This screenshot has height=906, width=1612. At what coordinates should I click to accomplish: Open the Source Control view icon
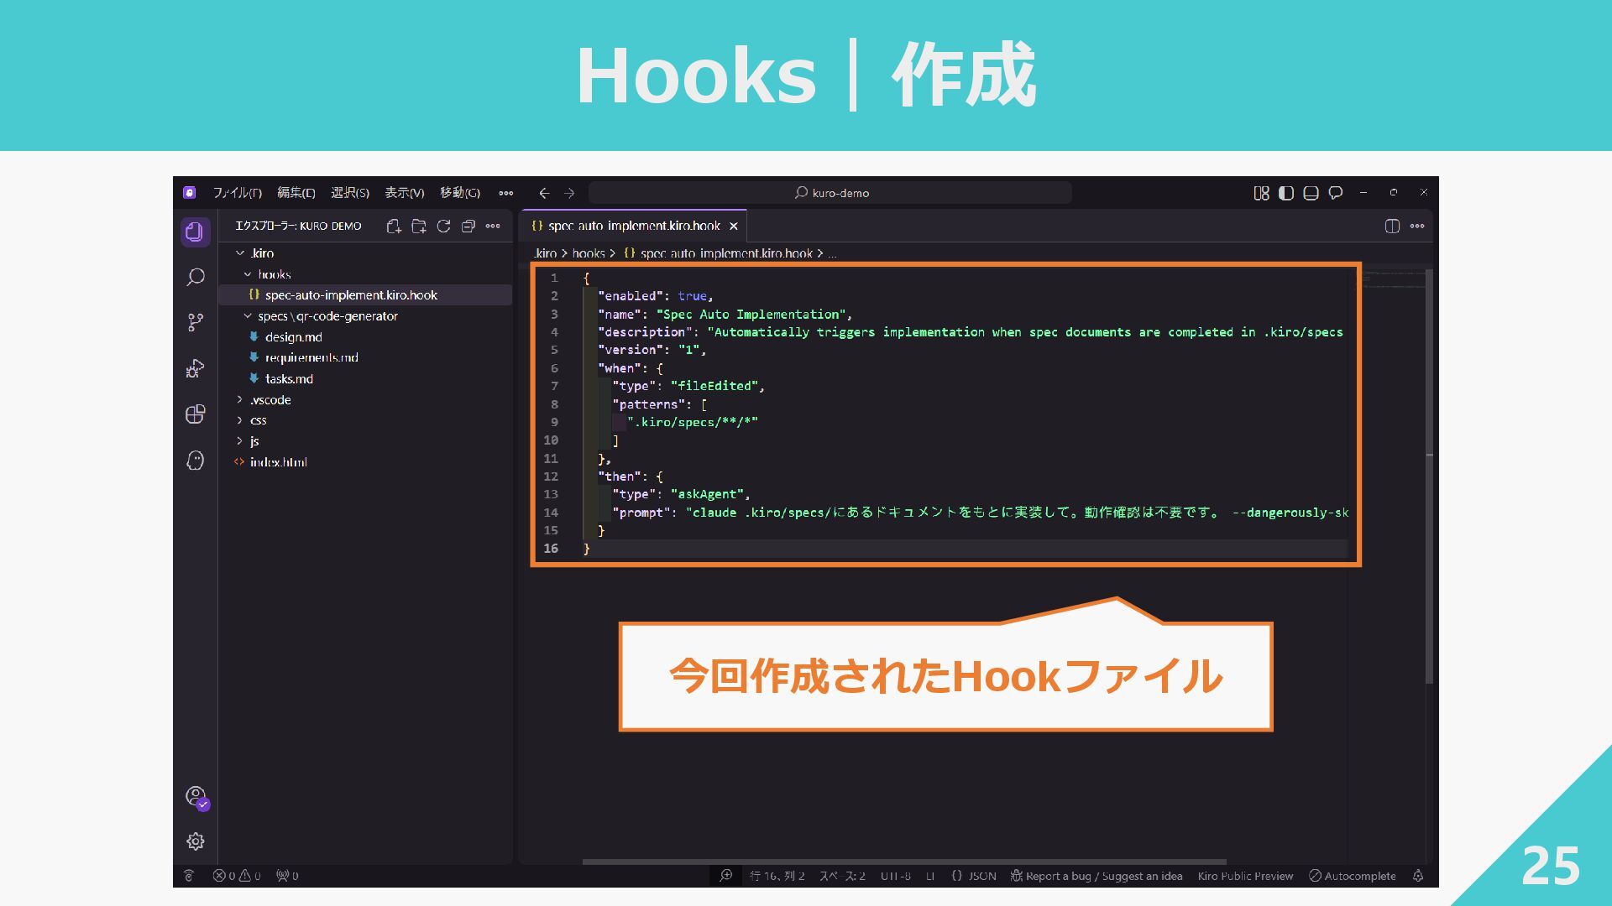click(x=195, y=323)
